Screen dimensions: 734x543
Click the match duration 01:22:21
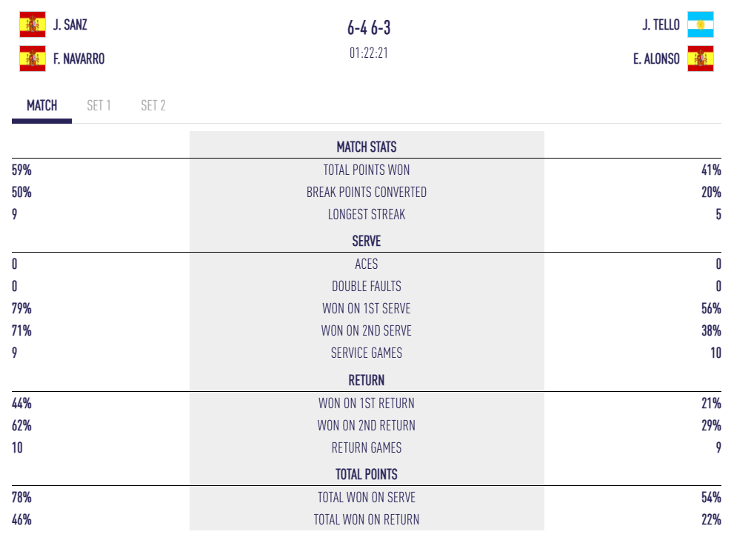click(x=368, y=54)
